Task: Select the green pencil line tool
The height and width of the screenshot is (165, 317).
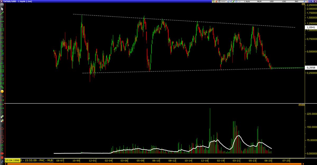Action: (x=2, y=13)
